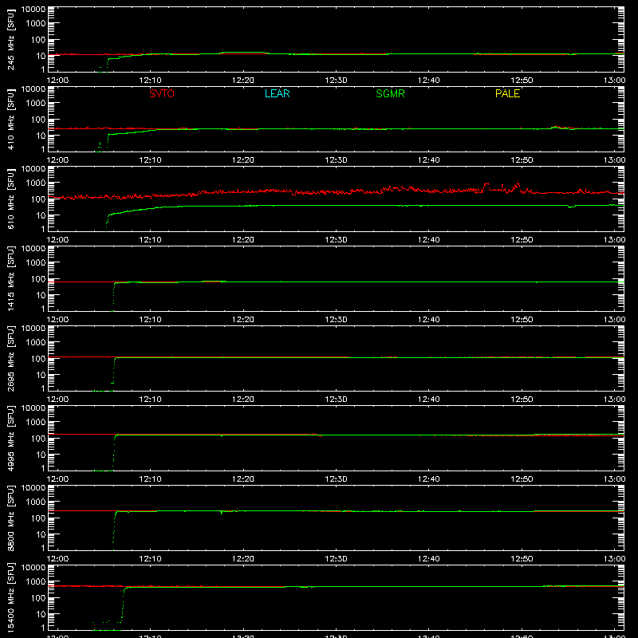Image resolution: width=638 pixels, height=638 pixels.
Task: Select the '610 MHz [SFU]' axis label
Action: 11,199
